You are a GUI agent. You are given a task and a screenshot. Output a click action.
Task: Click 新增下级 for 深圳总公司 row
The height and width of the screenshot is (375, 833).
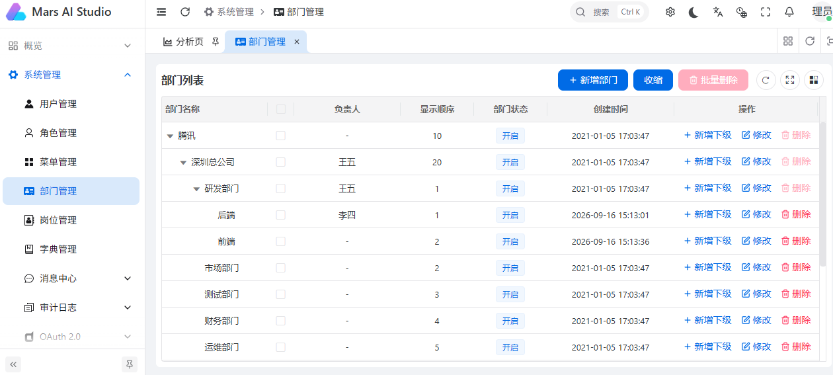pos(707,161)
